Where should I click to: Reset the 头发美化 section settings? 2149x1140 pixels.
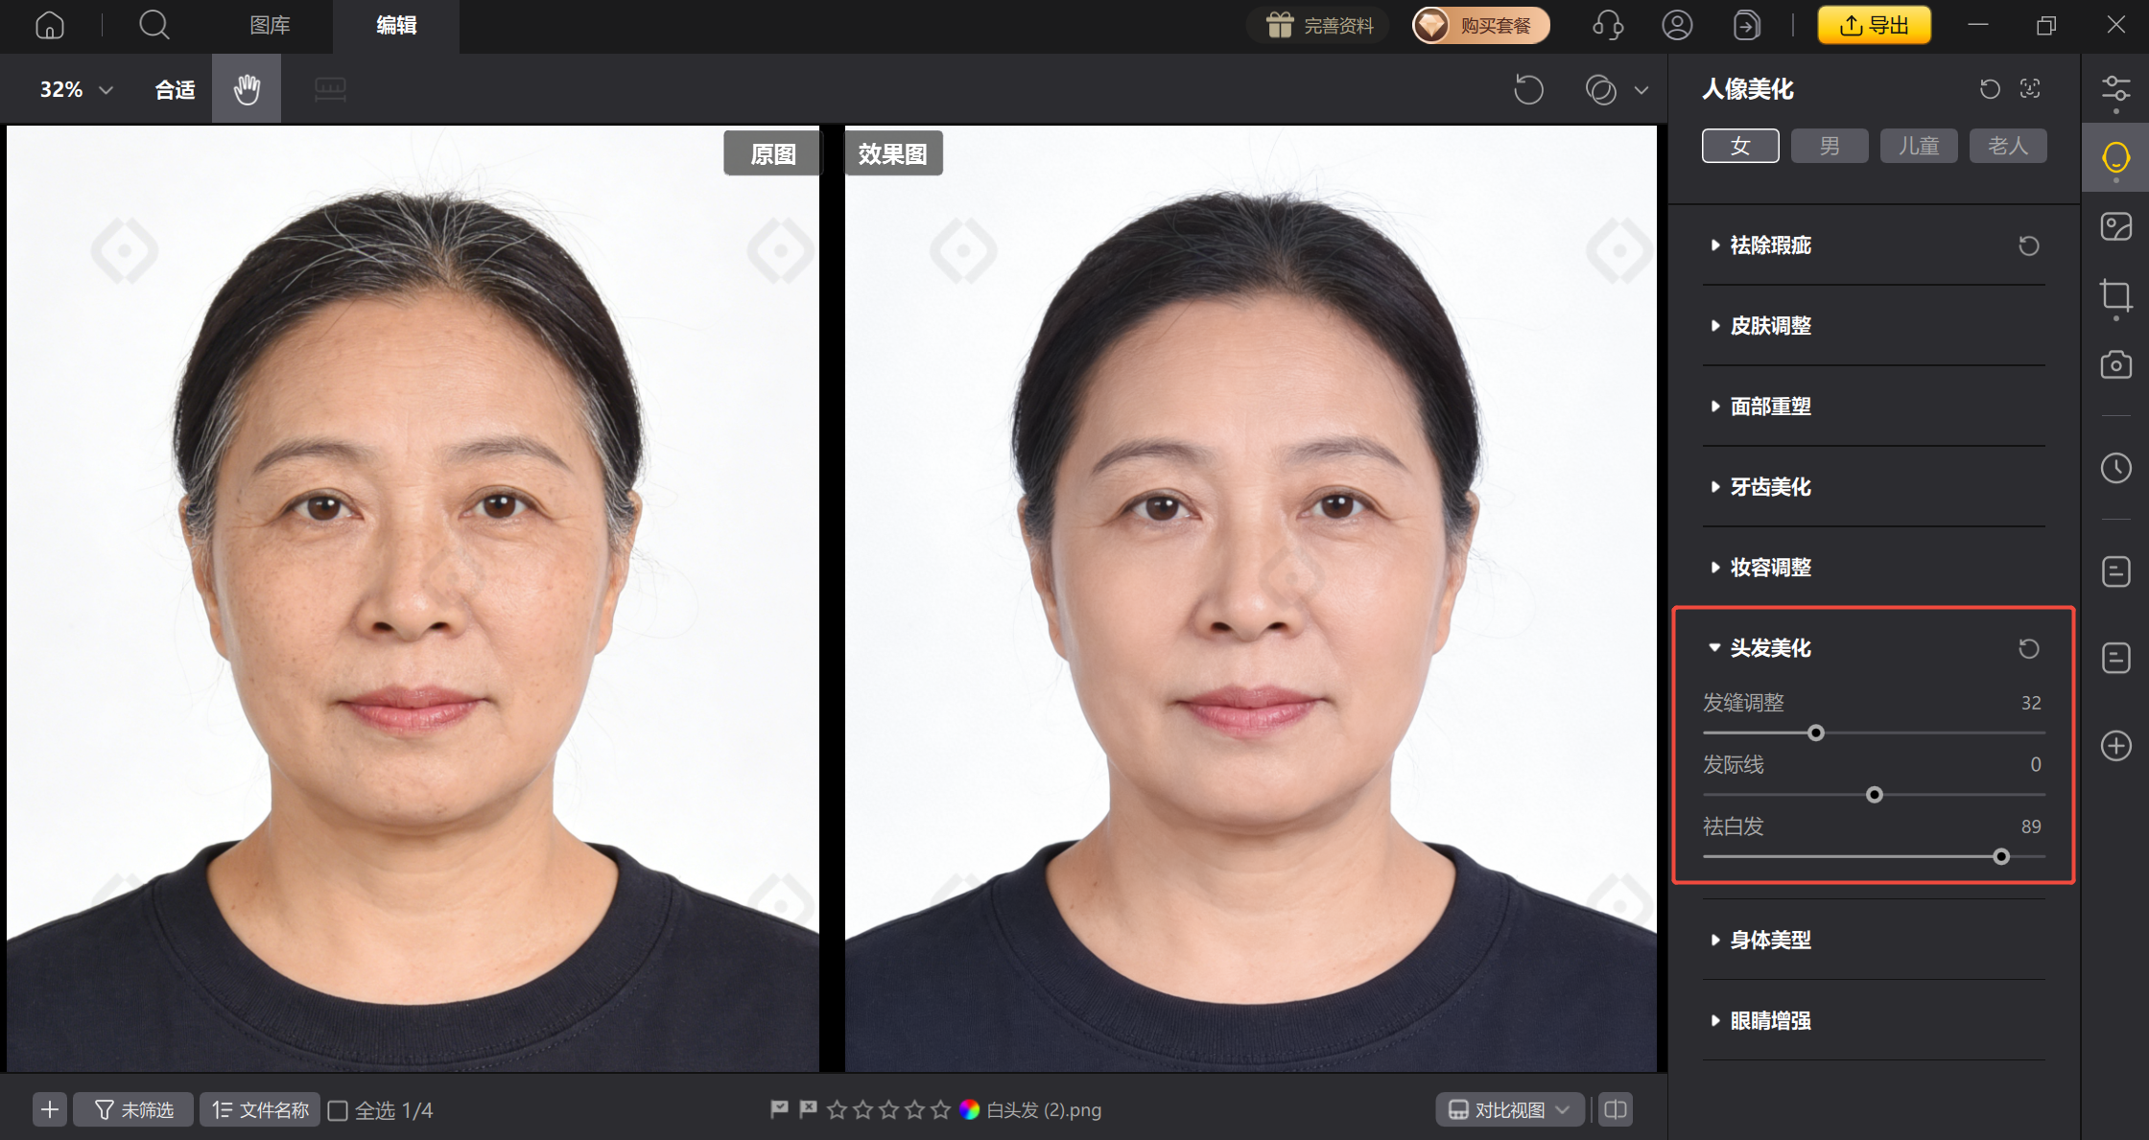click(2028, 648)
